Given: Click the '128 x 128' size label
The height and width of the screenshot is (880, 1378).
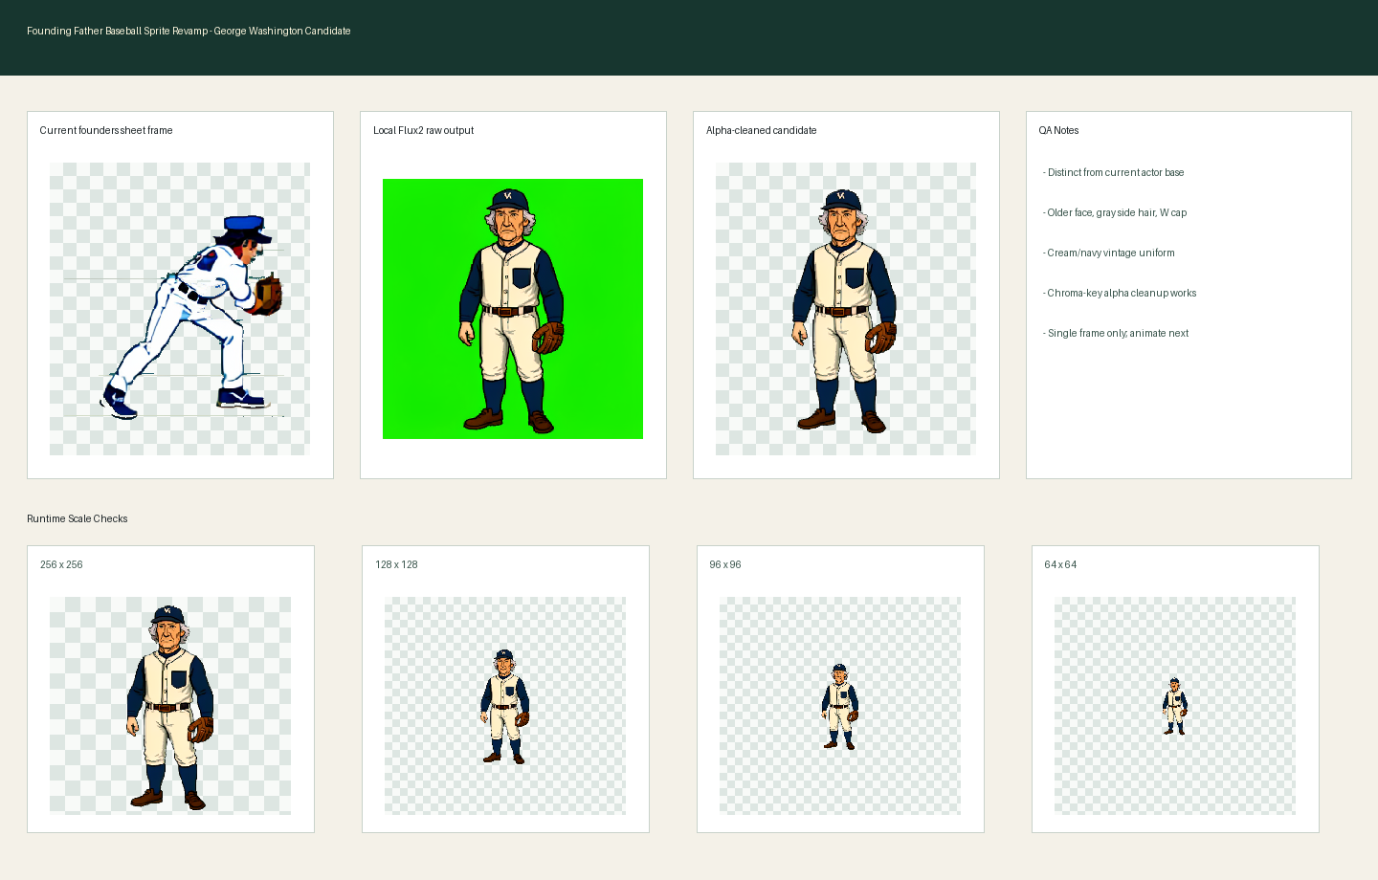Looking at the screenshot, I should [396, 565].
